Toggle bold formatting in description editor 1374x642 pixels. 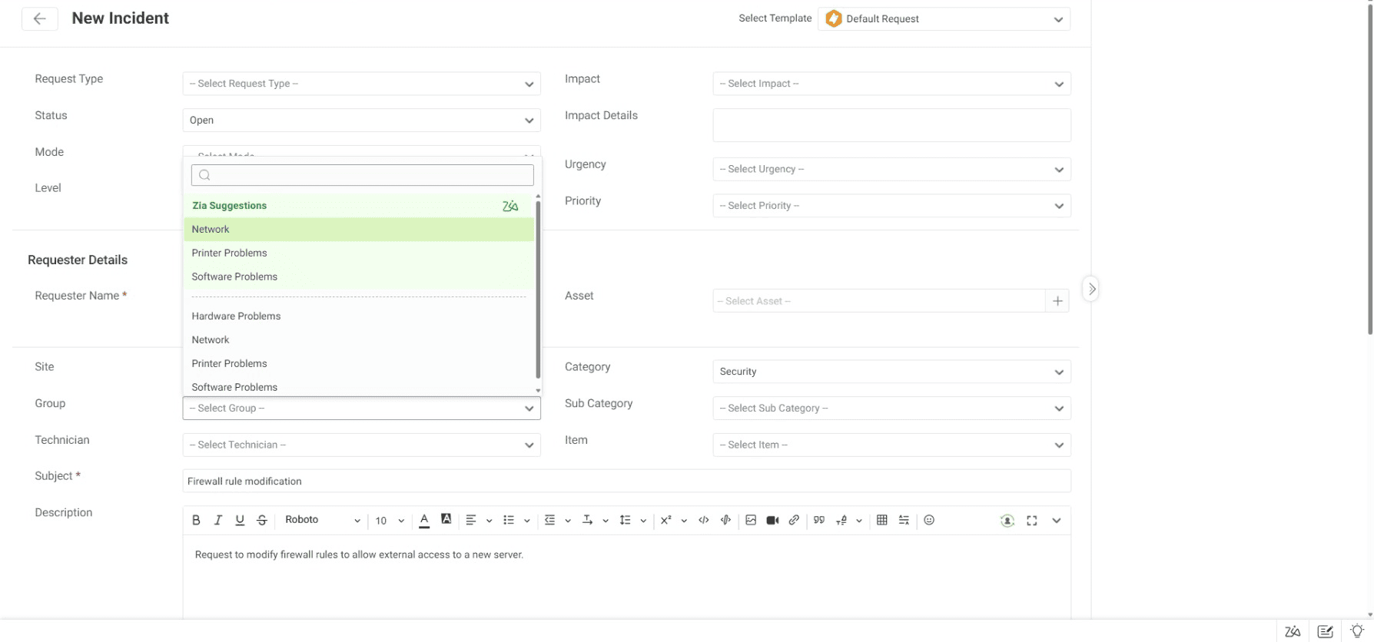pyautogui.click(x=196, y=521)
